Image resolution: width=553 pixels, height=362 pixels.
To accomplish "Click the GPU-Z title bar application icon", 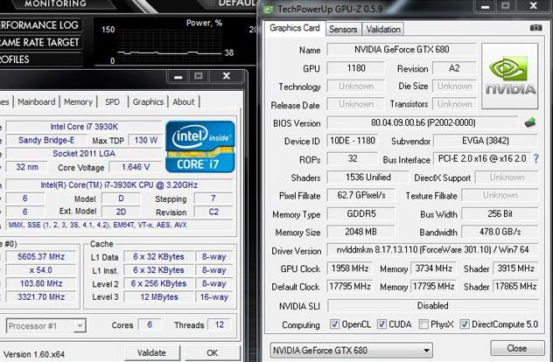I will 269,9.
